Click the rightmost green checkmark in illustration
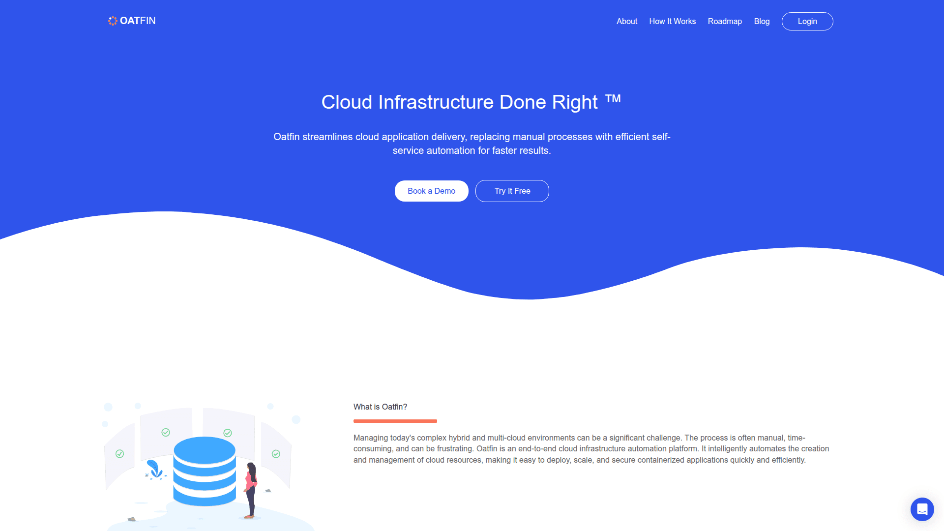The image size is (944, 531). (x=276, y=454)
